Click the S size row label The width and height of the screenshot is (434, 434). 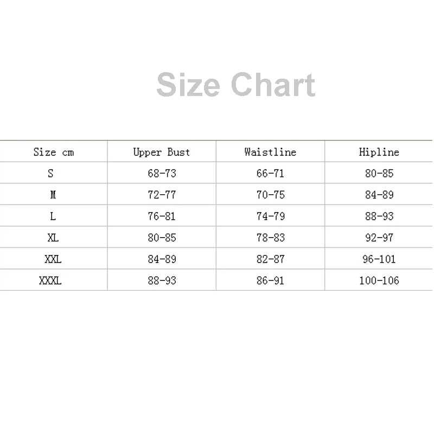[x=50, y=173]
